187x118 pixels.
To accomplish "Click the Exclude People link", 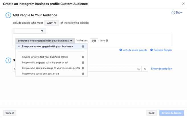I will (161, 50).
